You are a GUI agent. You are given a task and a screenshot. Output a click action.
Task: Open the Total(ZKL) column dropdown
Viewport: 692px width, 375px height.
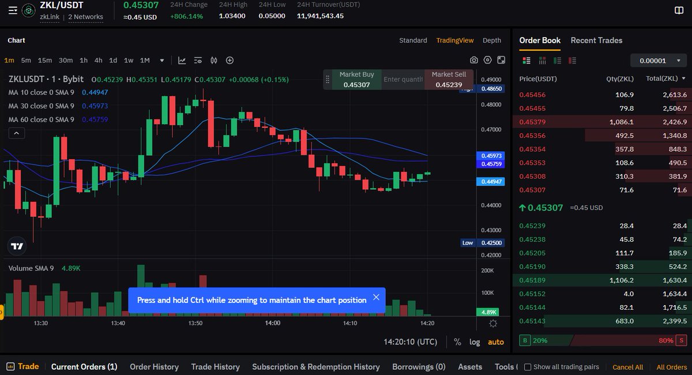666,78
